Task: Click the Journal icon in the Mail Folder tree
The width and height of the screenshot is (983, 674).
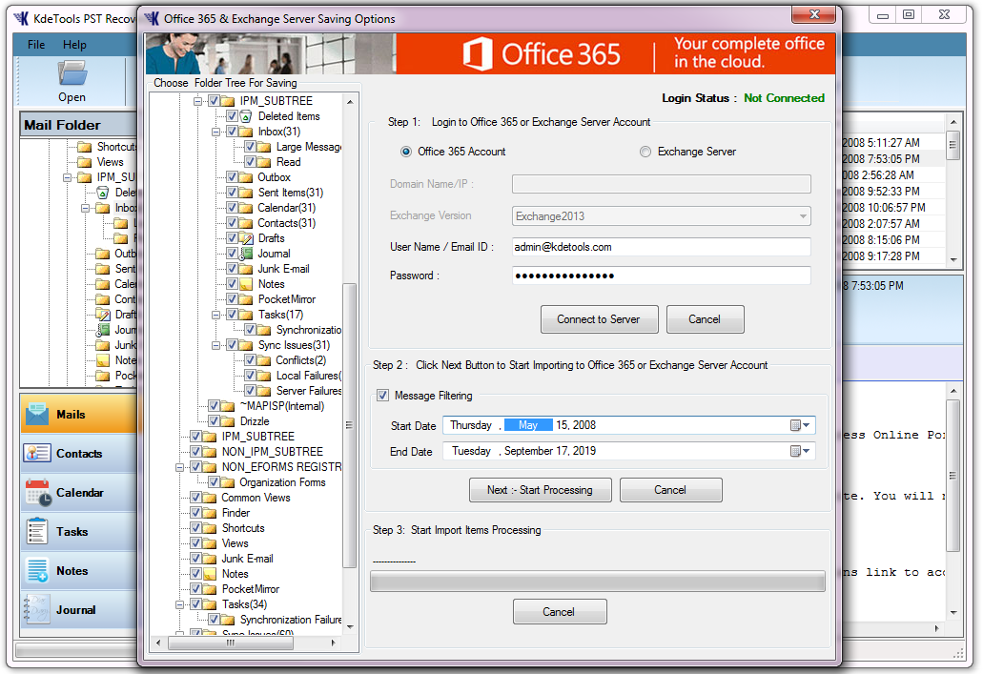Action: (x=103, y=330)
